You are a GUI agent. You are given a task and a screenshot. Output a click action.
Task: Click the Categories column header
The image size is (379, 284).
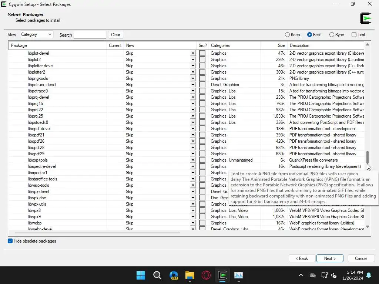pyautogui.click(x=235, y=45)
